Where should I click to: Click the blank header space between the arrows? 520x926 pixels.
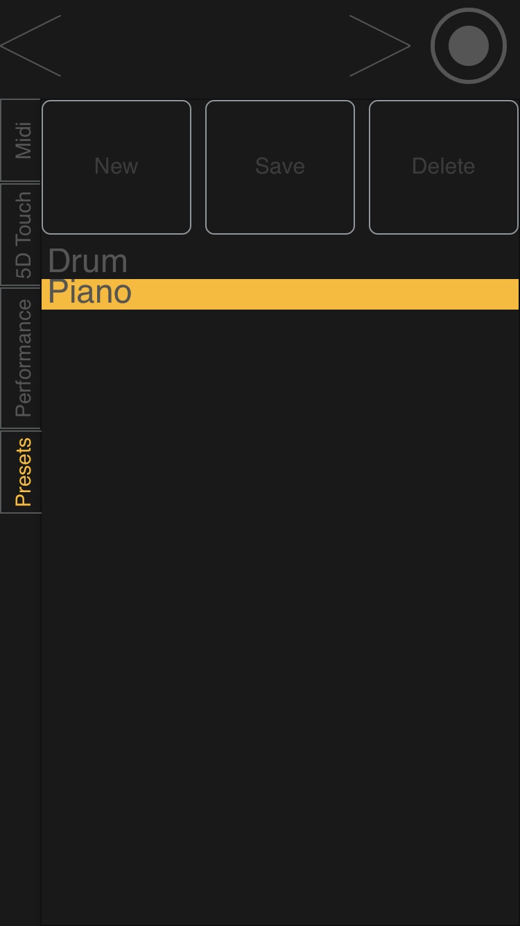click(x=205, y=46)
